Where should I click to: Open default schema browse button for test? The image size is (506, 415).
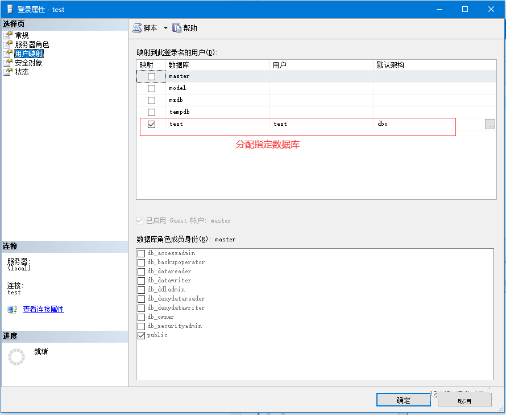click(490, 124)
